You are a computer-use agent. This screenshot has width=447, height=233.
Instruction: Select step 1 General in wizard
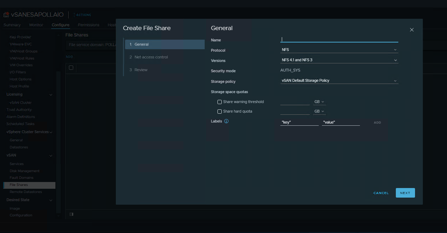[165, 44]
